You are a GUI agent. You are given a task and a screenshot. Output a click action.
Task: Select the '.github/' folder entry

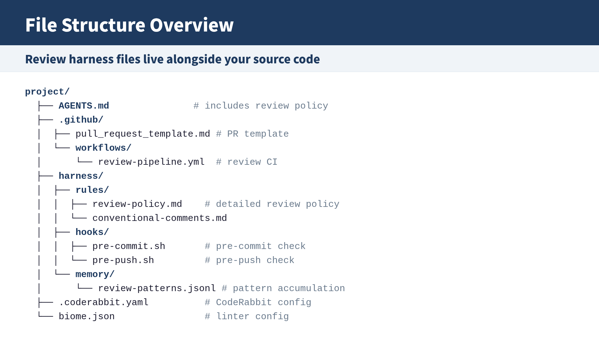point(81,120)
